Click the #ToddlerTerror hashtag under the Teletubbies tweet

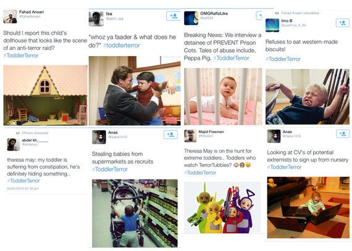click(x=200, y=173)
